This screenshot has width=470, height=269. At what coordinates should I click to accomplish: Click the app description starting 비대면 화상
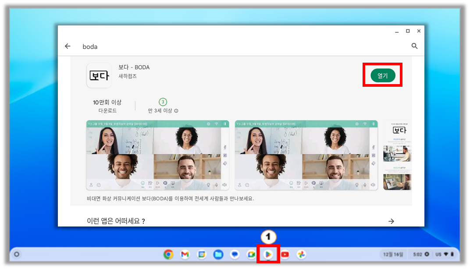(170, 198)
